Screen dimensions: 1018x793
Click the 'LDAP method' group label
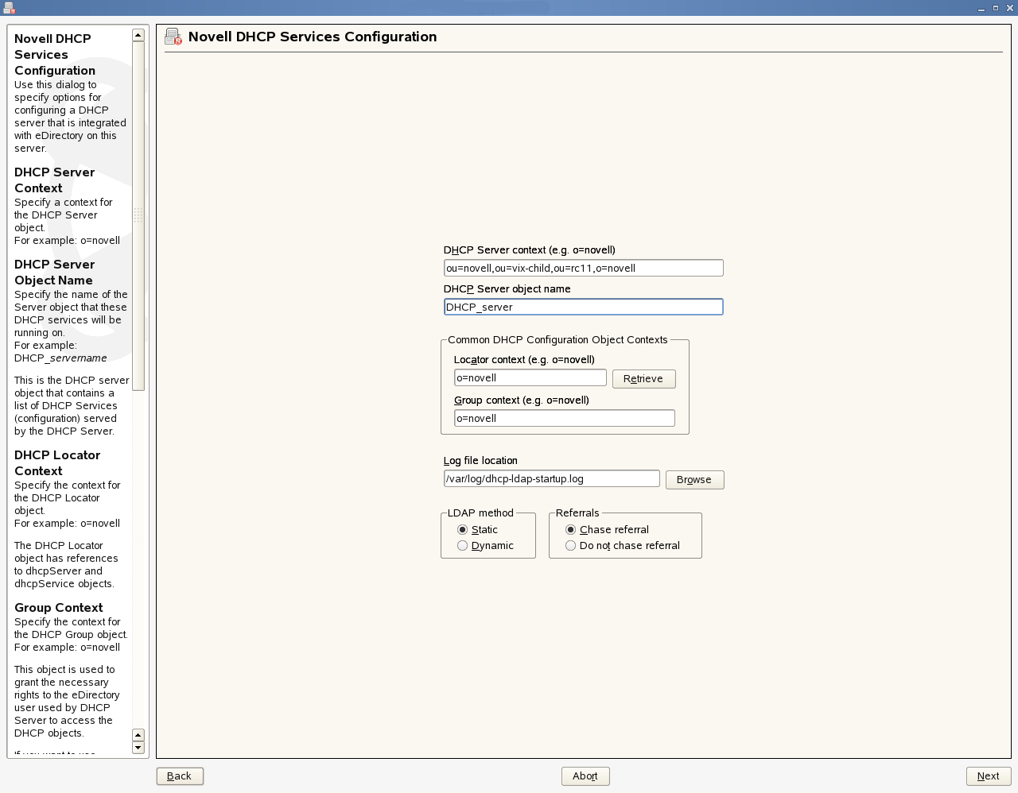pyautogui.click(x=480, y=513)
